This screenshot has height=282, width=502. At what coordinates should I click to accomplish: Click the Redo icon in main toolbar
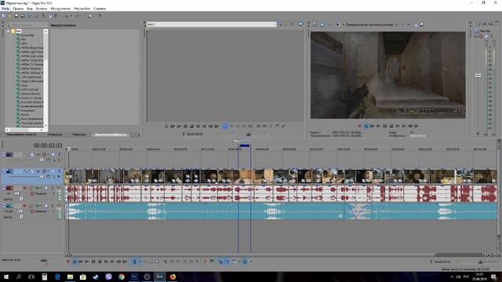[77, 16]
